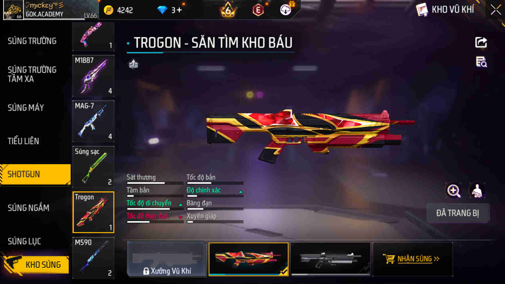Viewport: 505px width, 284px height.
Task: Click the gold coin currency icon
Action: tap(109, 10)
